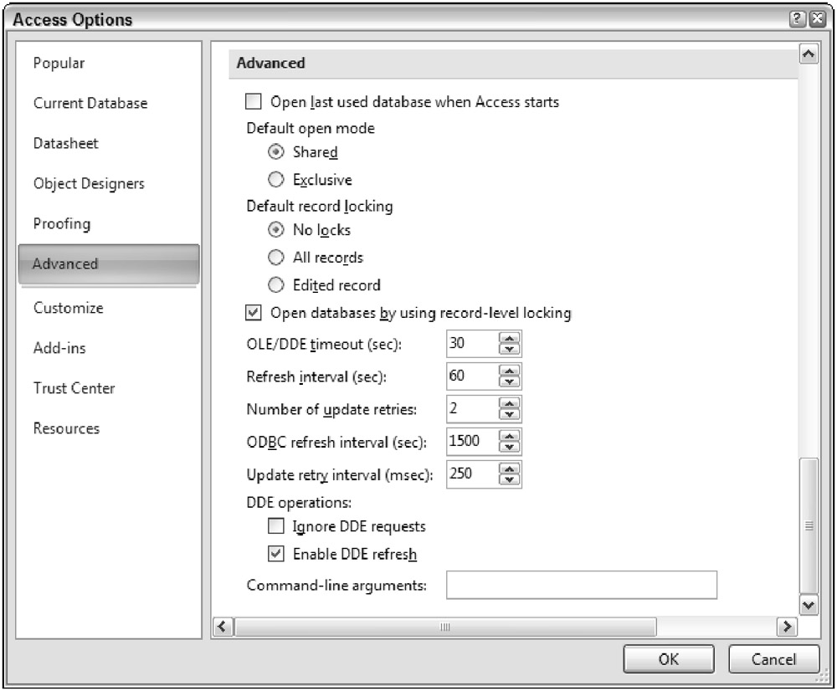Switch to Trust Center options
The height and width of the screenshot is (691, 837).
(74, 388)
